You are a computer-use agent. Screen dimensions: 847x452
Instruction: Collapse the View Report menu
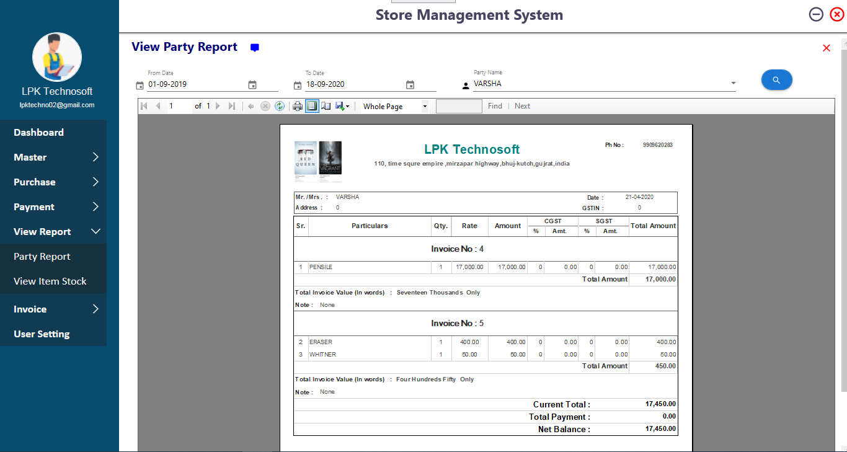(56, 231)
